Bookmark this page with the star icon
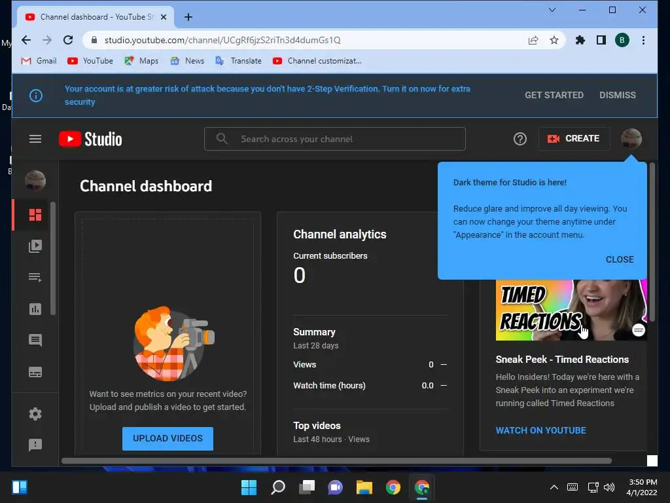This screenshot has width=670, height=503. tap(554, 40)
